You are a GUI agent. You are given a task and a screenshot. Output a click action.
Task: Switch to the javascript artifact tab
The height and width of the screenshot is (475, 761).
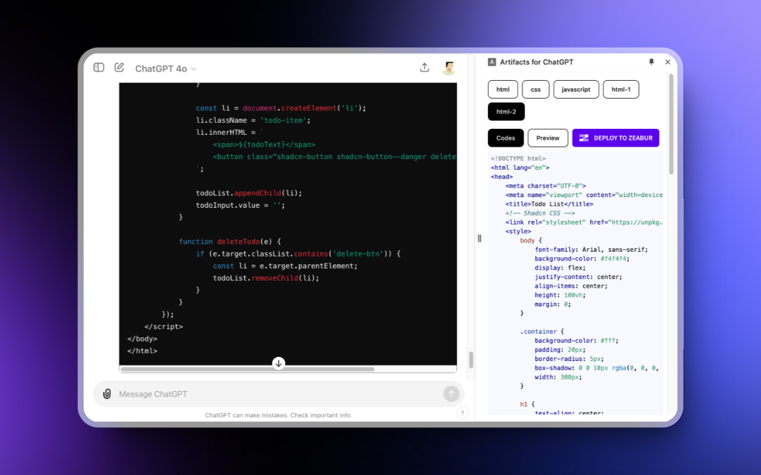tap(576, 89)
